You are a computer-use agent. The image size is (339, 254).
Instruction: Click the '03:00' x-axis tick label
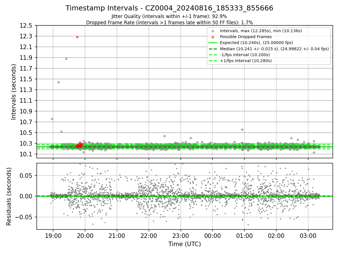tap(308, 235)
